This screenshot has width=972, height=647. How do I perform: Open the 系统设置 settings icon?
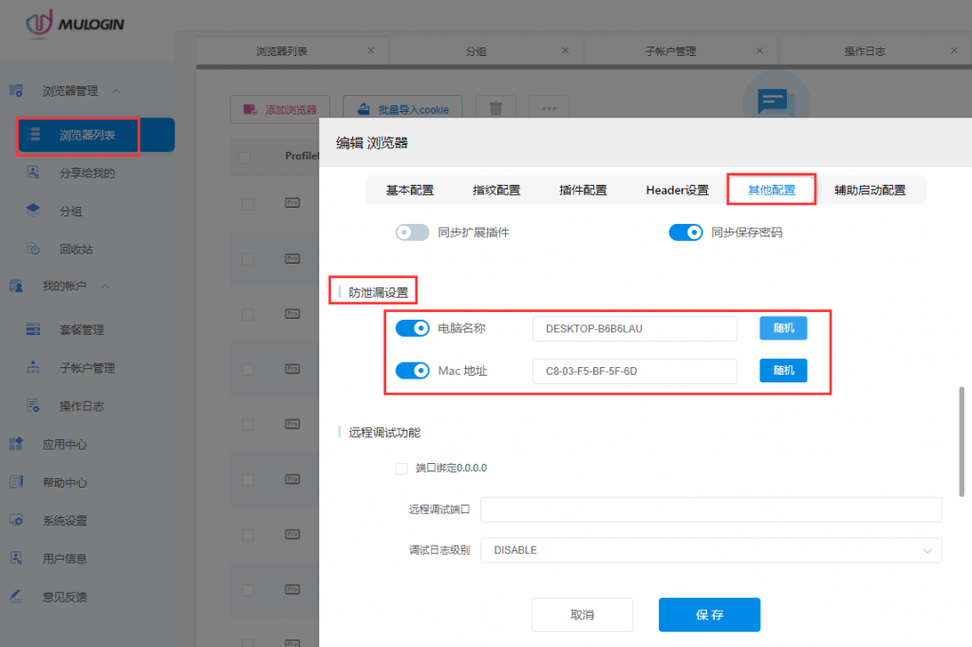click(16, 520)
